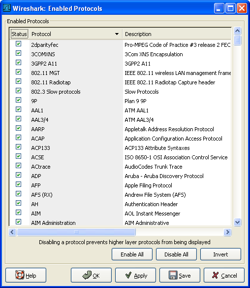
Task: Click the Enable All button
Action: [132, 254]
